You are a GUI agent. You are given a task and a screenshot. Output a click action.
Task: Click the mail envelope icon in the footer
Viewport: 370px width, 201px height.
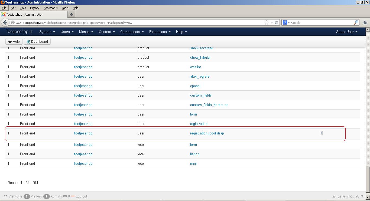[x=65, y=196]
